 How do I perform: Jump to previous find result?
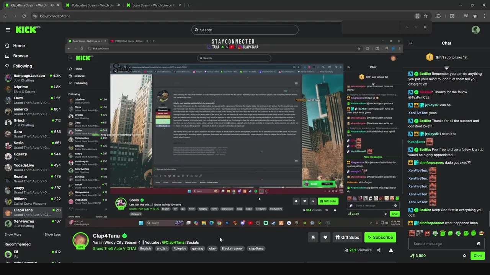pyautogui.click(x=407, y=27)
